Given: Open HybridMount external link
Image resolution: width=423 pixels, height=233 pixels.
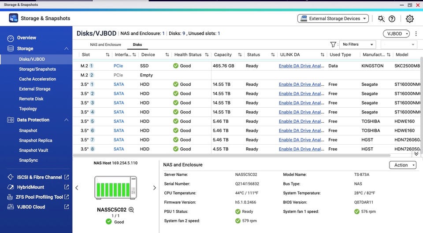Looking at the screenshot, I should click(x=67, y=187).
